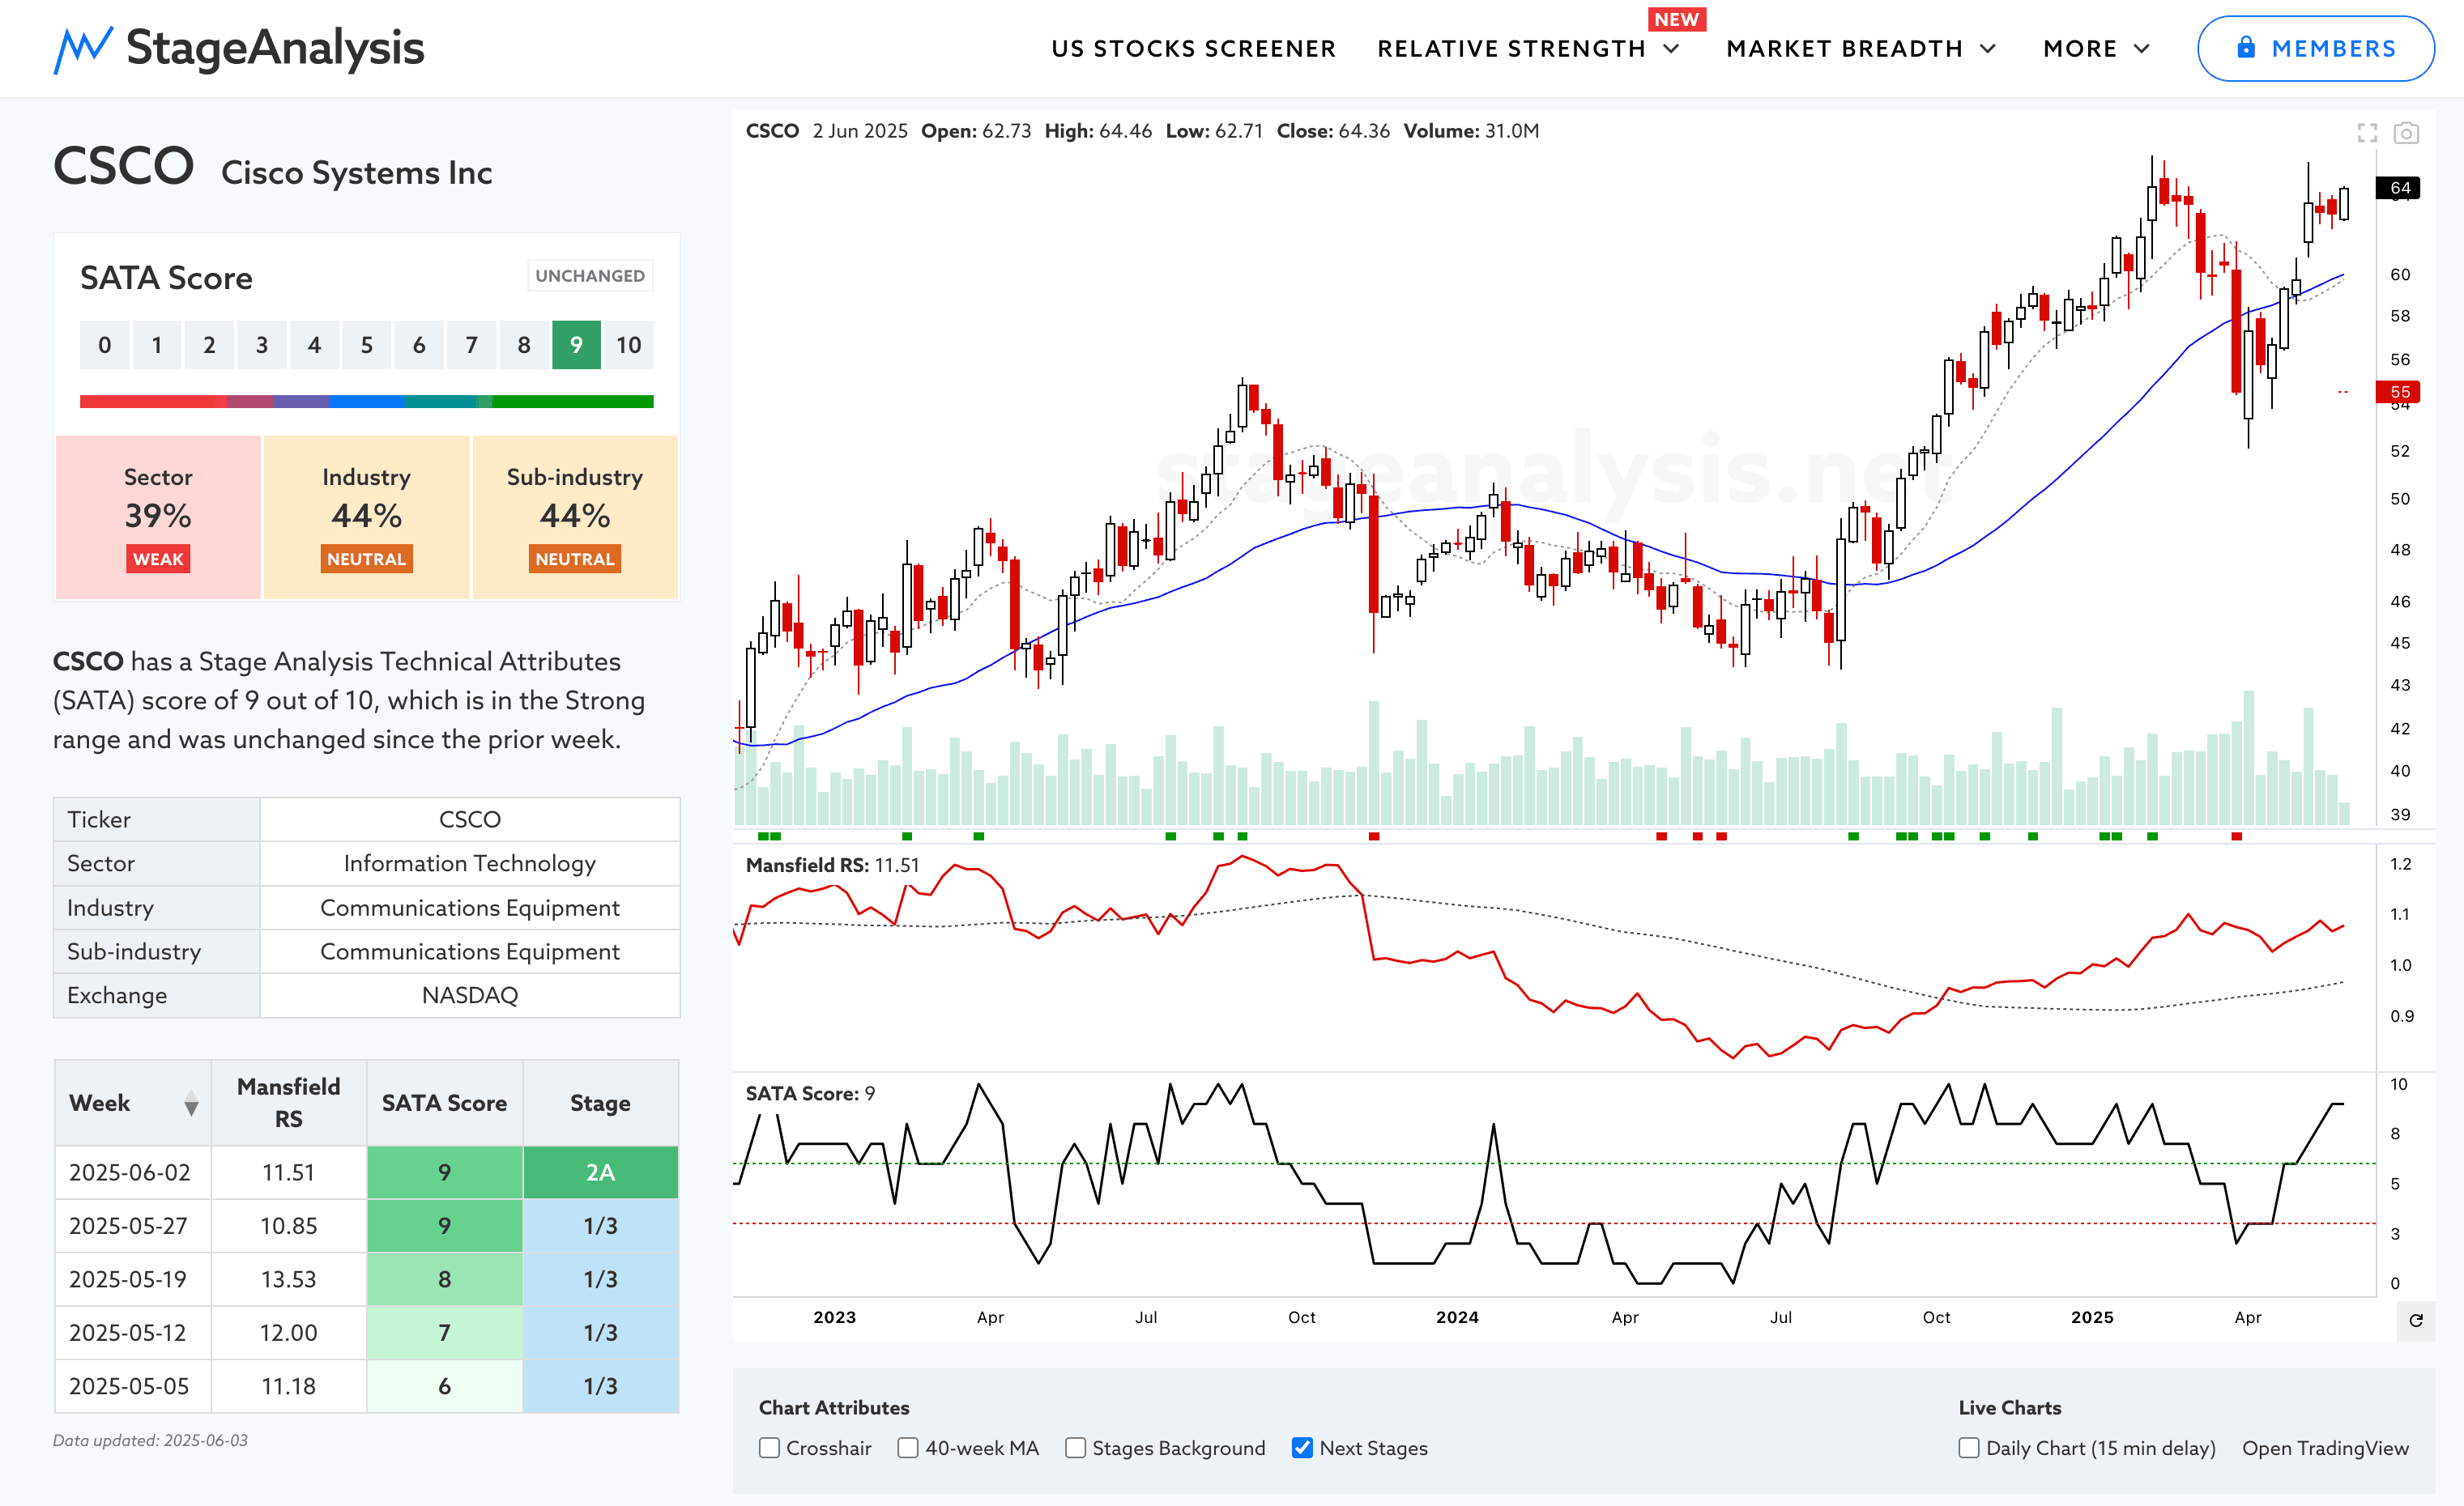Viewport: 2464px width, 1506px height.
Task: Click the chart refresh icon
Action: click(x=2416, y=1320)
